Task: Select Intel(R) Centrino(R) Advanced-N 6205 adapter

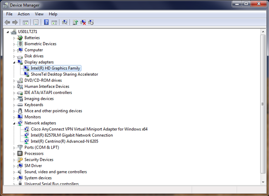Action: pyautogui.click(x=64, y=141)
